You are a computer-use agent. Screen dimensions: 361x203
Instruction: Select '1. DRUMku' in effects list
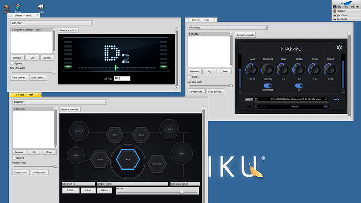coord(33,109)
